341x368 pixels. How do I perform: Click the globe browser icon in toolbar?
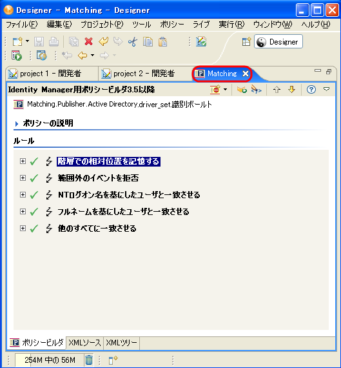(x=42, y=56)
